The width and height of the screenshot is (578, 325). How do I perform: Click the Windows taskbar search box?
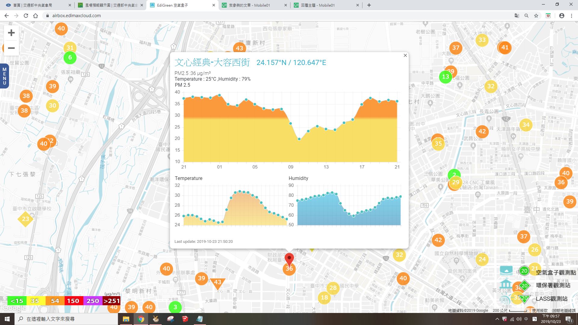click(x=66, y=319)
